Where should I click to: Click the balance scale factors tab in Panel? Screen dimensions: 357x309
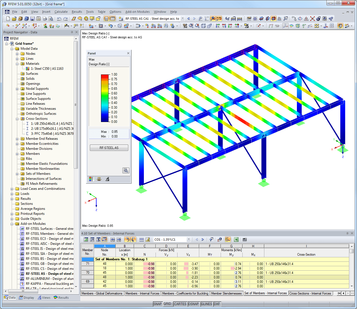tap(99, 179)
